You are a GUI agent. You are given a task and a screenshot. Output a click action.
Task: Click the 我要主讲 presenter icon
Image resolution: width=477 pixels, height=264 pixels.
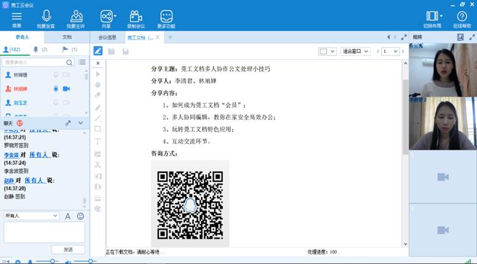click(76, 17)
